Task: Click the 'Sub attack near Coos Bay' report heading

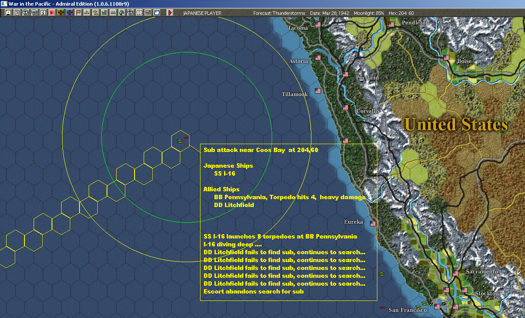Action: tap(261, 150)
